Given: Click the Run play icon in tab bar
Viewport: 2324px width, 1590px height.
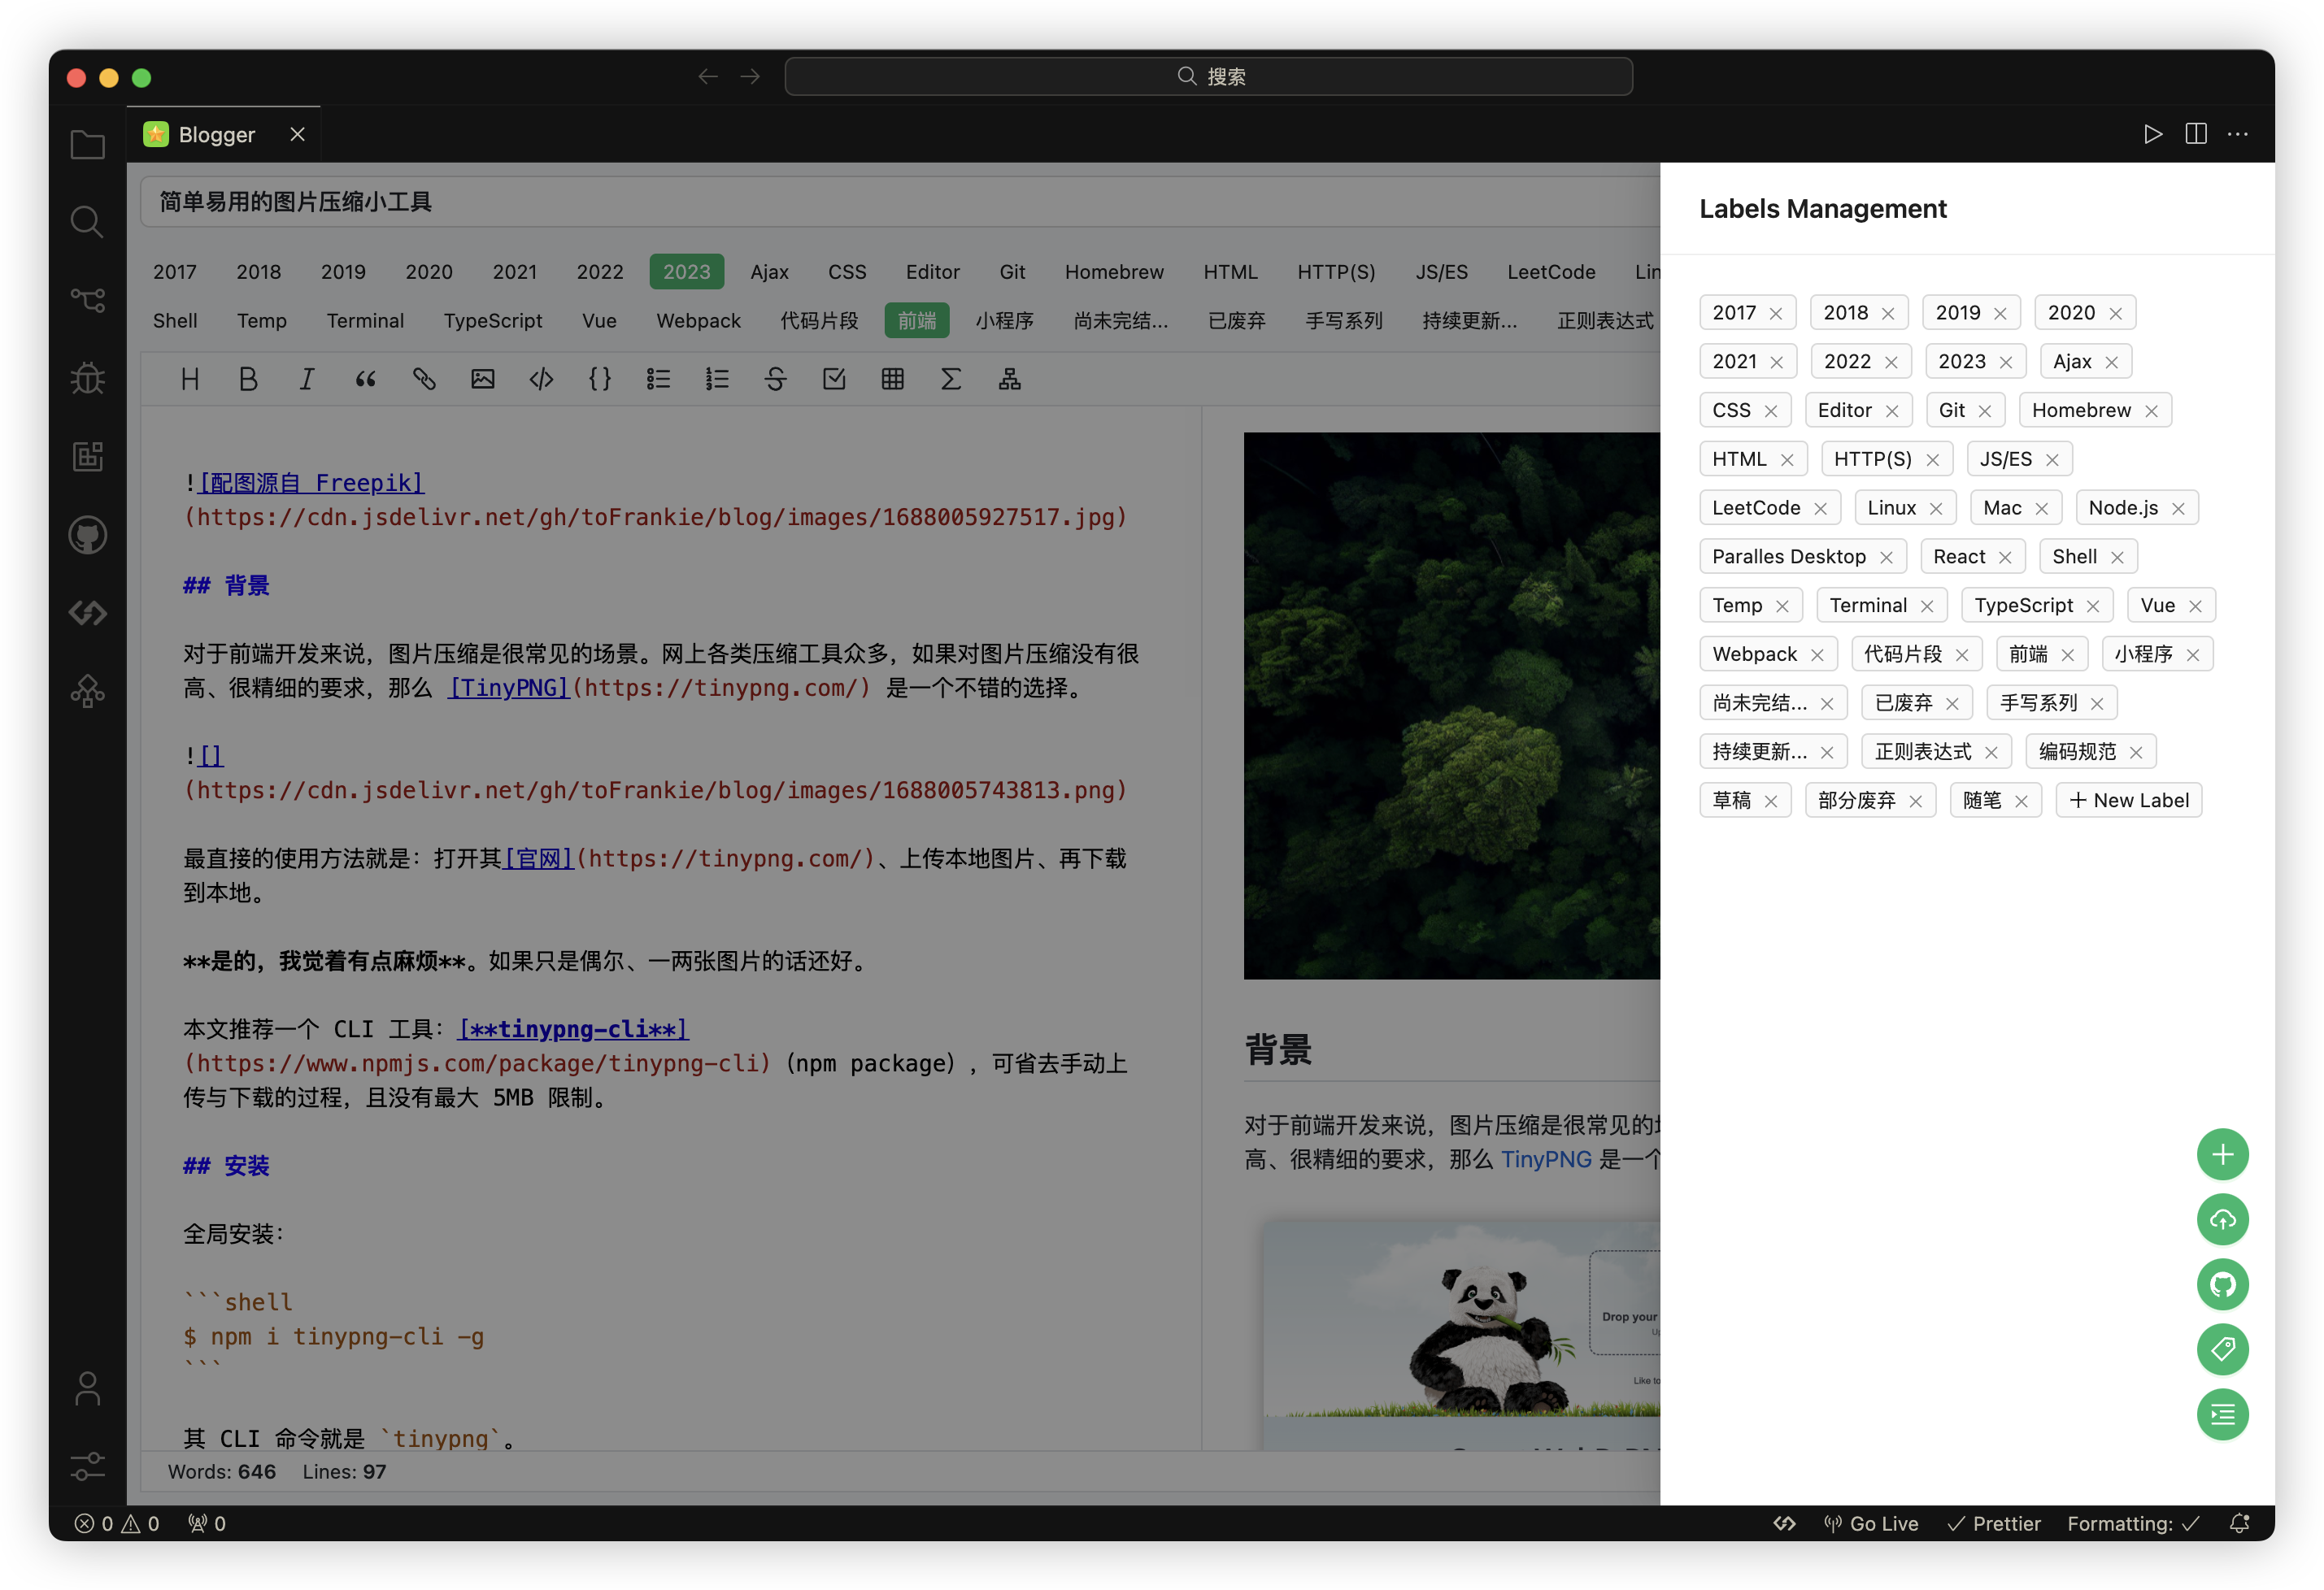Looking at the screenshot, I should pyautogui.click(x=2153, y=134).
